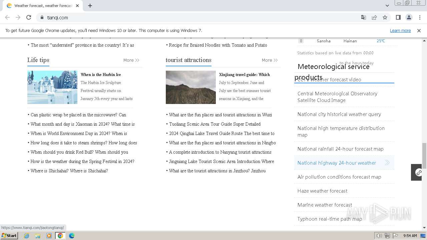Open the Jinzhou tourist attractions article
The width and height of the screenshot is (427, 240).
click(217, 171)
